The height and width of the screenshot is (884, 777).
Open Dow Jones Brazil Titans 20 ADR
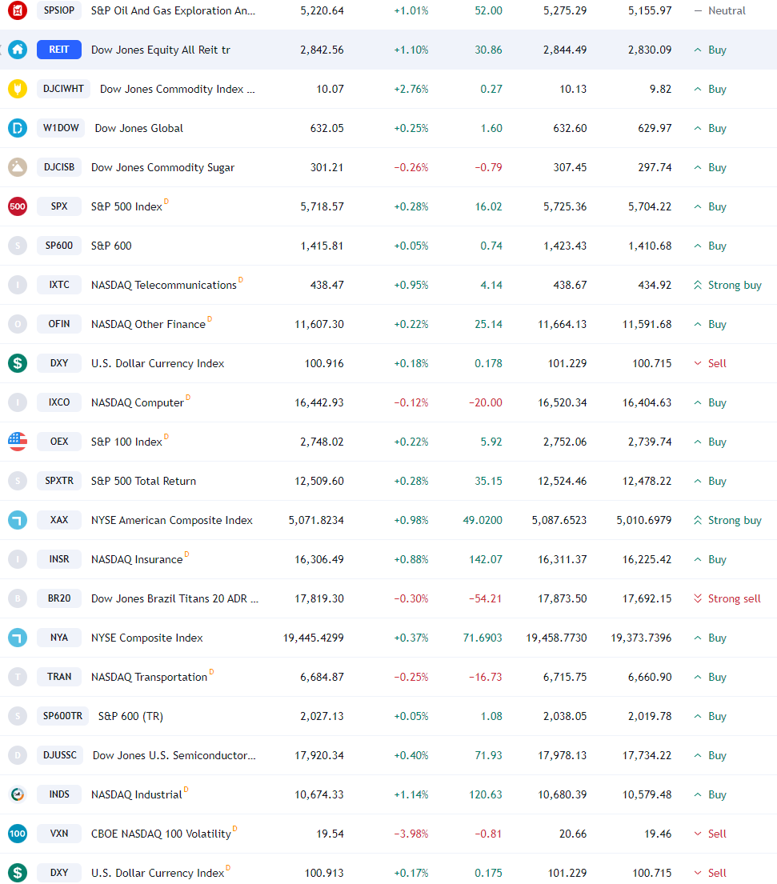pos(174,598)
